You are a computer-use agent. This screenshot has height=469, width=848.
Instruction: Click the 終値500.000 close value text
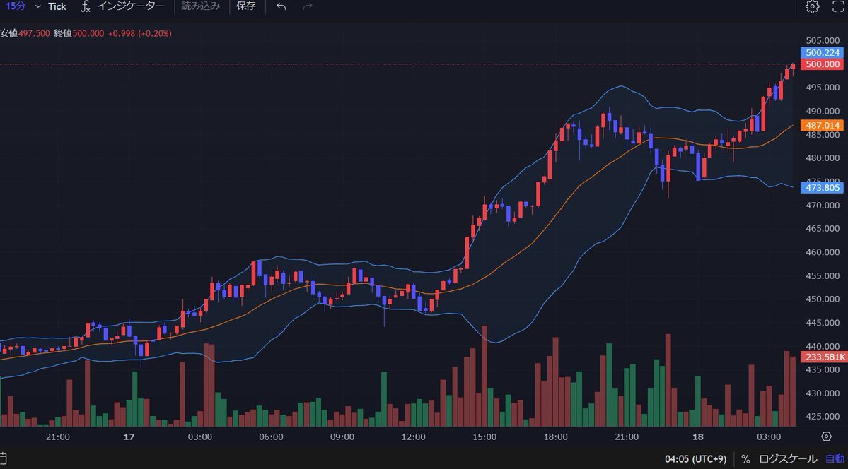click(x=79, y=33)
